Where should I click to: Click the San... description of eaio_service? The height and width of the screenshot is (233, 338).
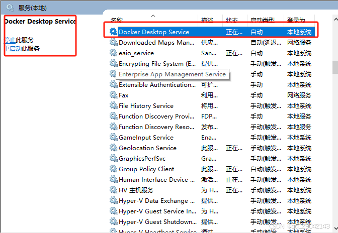click(209, 53)
